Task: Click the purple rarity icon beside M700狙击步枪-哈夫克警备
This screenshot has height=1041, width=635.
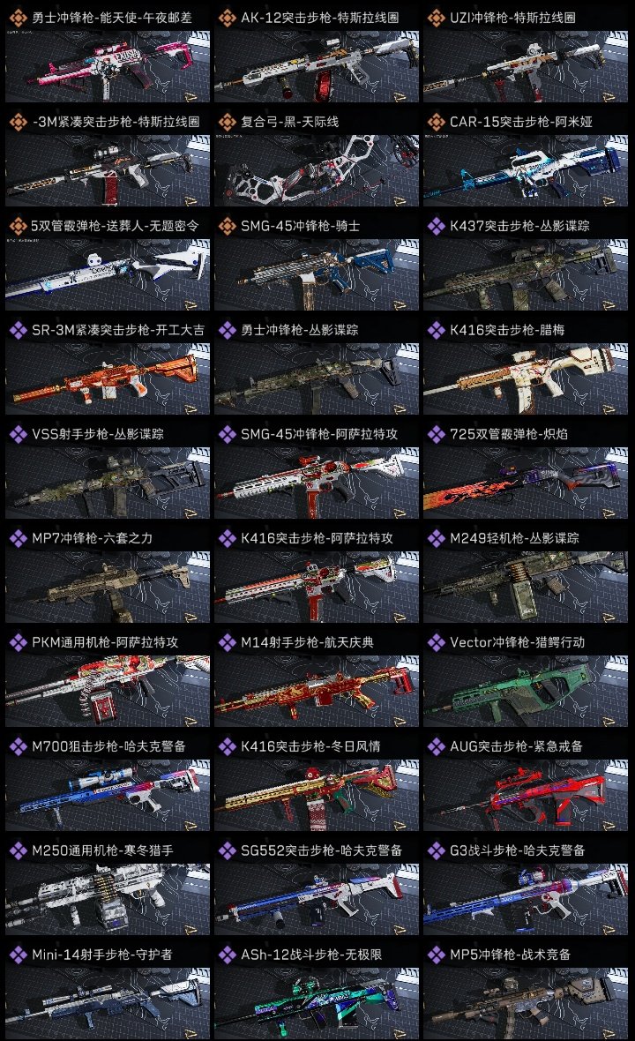Action: click(18, 746)
